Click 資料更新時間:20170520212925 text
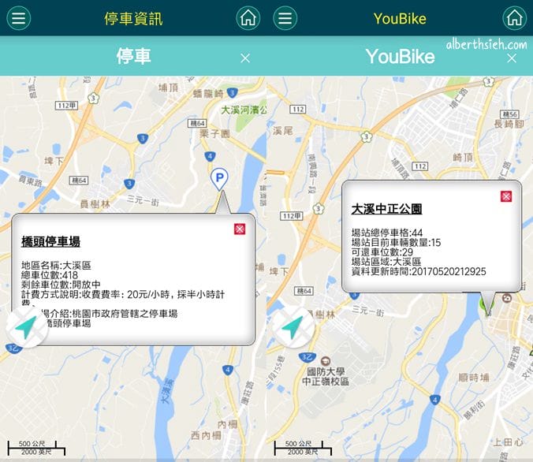Viewport: 533px width, 462px height. (x=419, y=271)
